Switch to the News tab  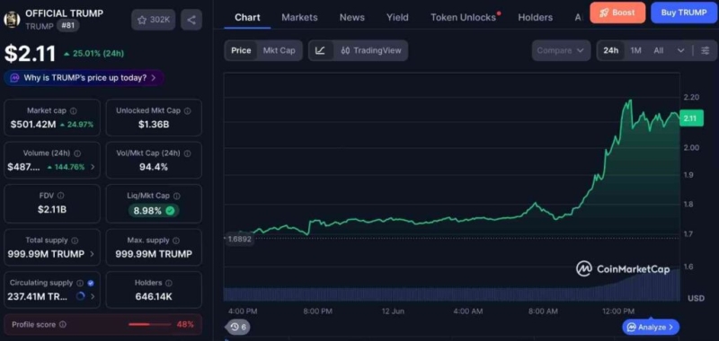click(x=352, y=17)
